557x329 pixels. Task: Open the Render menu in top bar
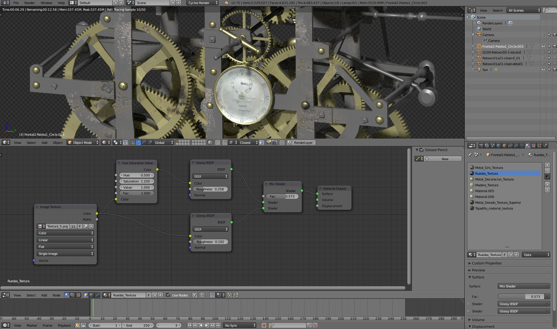click(29, 3)
